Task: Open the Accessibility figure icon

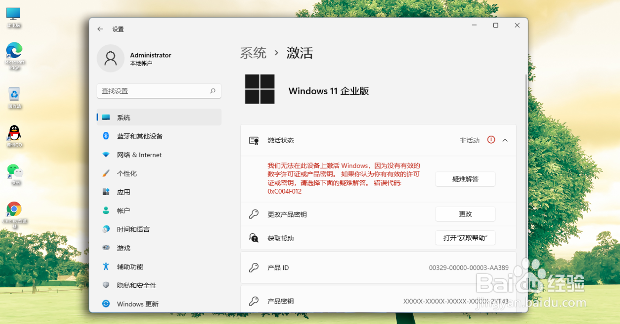Action: point(106,267)
